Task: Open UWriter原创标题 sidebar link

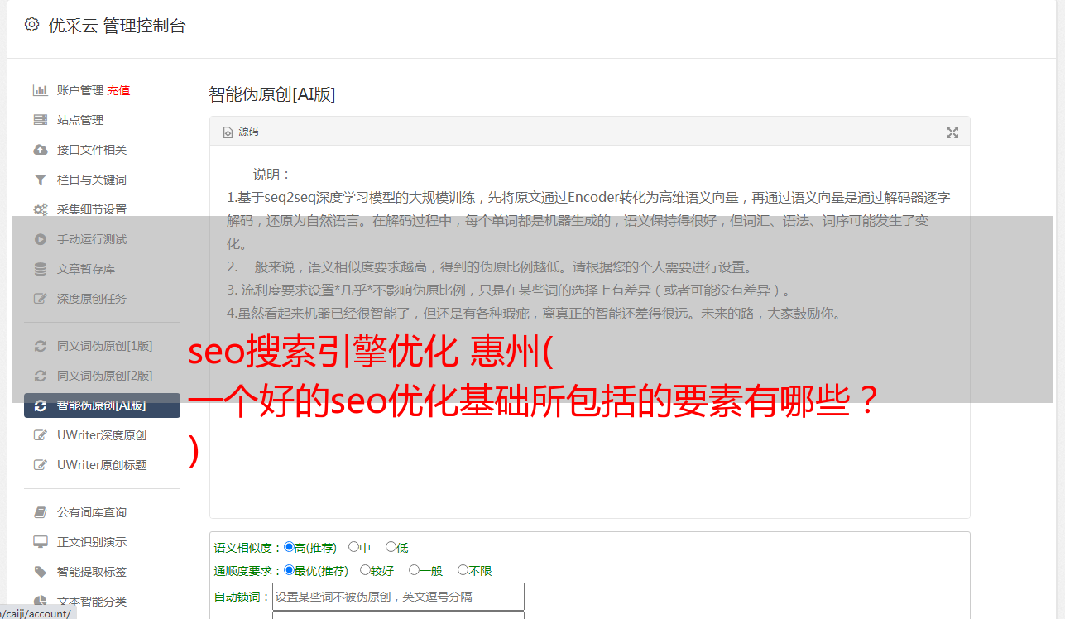Action: pyautogui.click(x=102, y=465)
